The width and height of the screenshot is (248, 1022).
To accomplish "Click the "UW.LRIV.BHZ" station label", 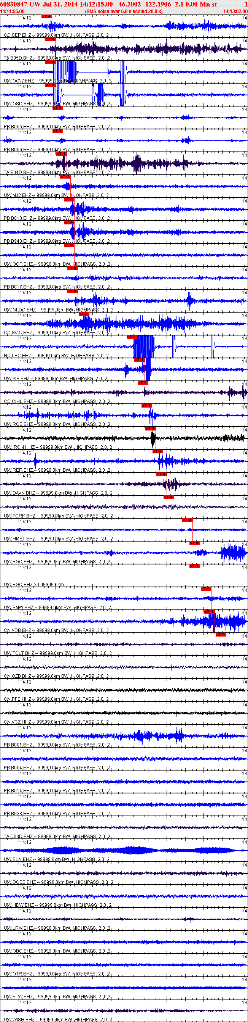I will [19, 928].
